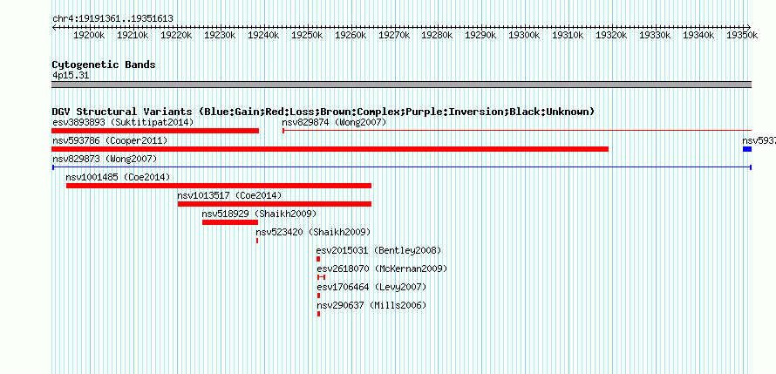
Task: Click the 19270k ruler tick label
Action: click(x=394, y=35)
